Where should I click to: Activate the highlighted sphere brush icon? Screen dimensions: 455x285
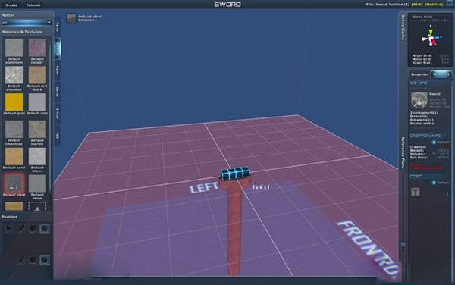point(45,229)
